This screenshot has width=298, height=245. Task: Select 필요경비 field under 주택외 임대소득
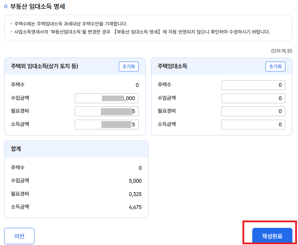107,111
